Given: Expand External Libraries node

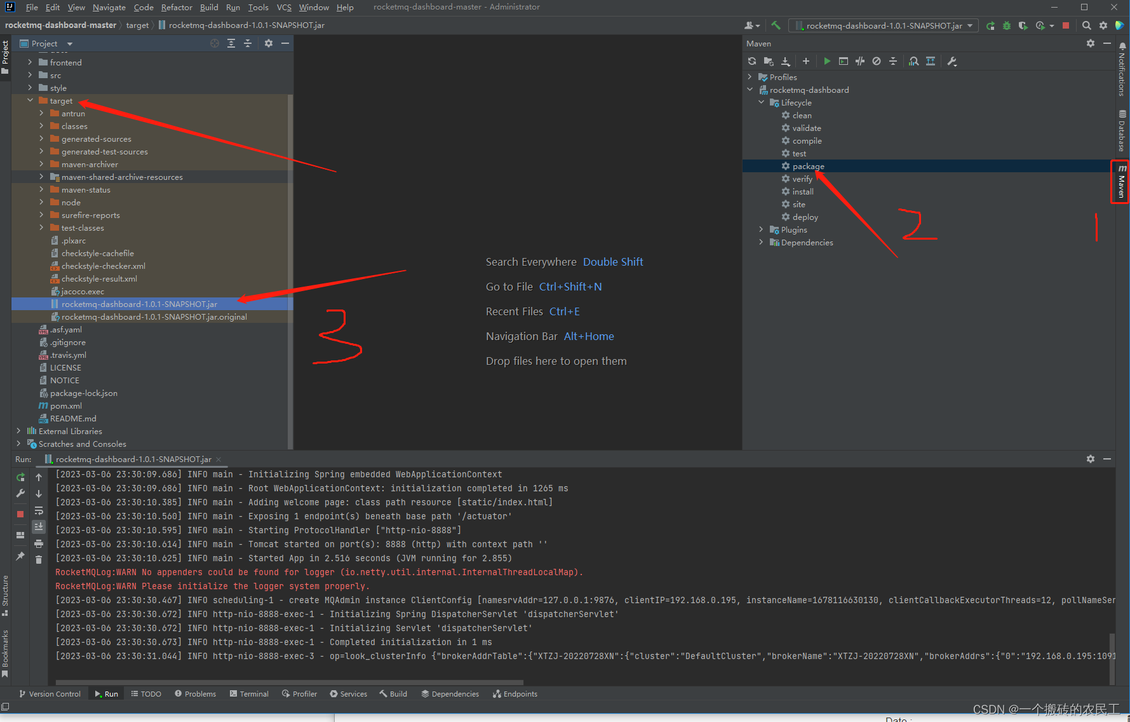Looking at the screenshot, I should (x=18, y=431).
